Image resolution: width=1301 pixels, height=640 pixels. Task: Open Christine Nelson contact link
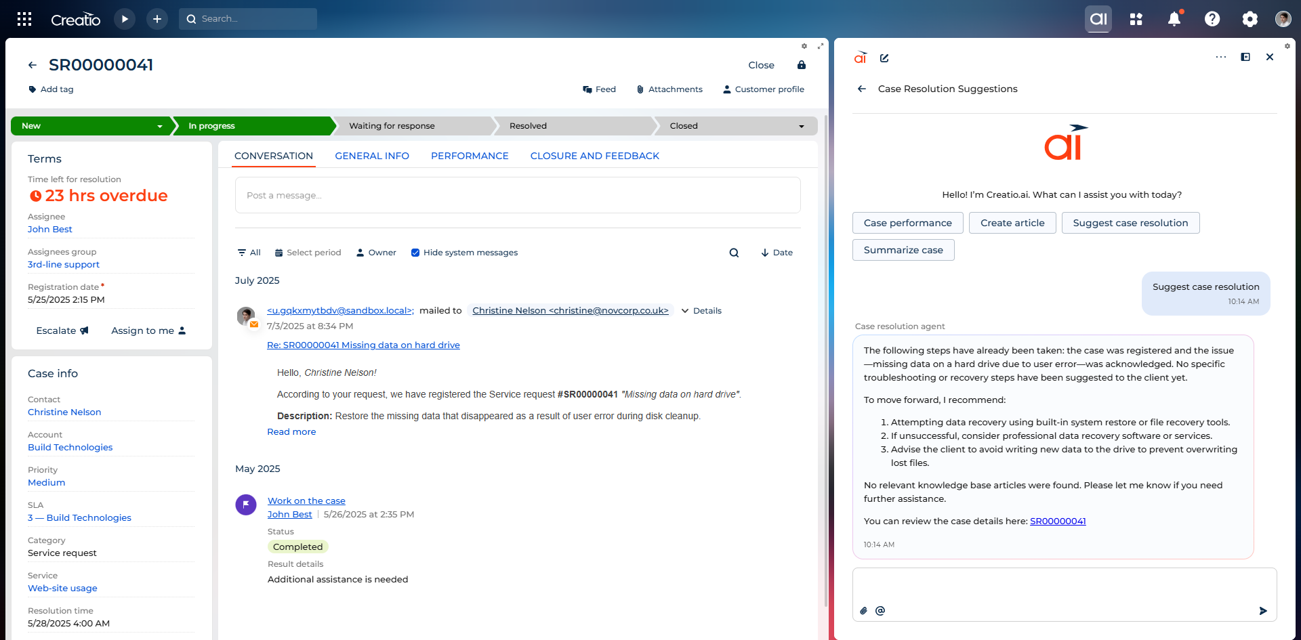click(x=64, y=412)
